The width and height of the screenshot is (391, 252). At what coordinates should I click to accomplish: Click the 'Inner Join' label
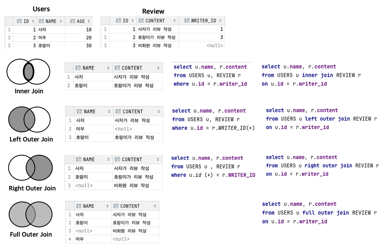tap(29, 91)
